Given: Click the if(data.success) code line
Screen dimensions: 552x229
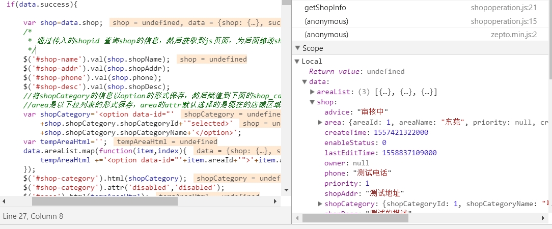Looking at the screenshot, I should (x=42, y=5).
